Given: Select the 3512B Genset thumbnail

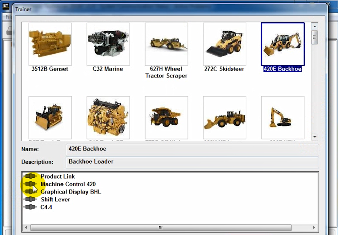Looking at the screenshot, I should click(50, 44).
